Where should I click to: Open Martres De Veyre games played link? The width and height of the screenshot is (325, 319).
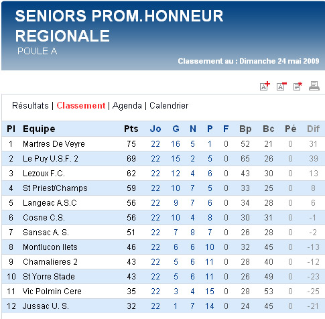[x=155, y=144]
